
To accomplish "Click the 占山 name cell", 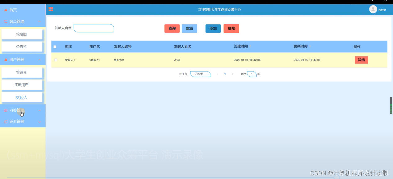I will click(x=177, y=60).
